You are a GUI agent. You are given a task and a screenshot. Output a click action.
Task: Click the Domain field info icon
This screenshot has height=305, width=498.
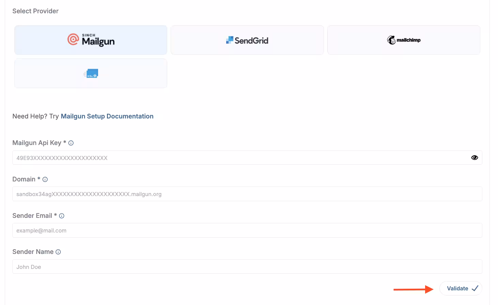coord(45,179)
